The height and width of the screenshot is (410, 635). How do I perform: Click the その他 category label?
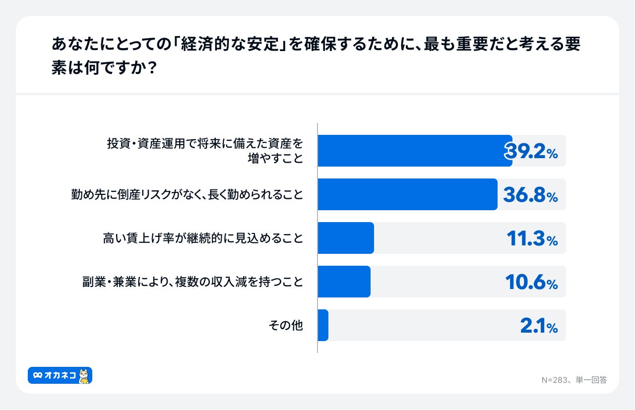click(286, 325)
